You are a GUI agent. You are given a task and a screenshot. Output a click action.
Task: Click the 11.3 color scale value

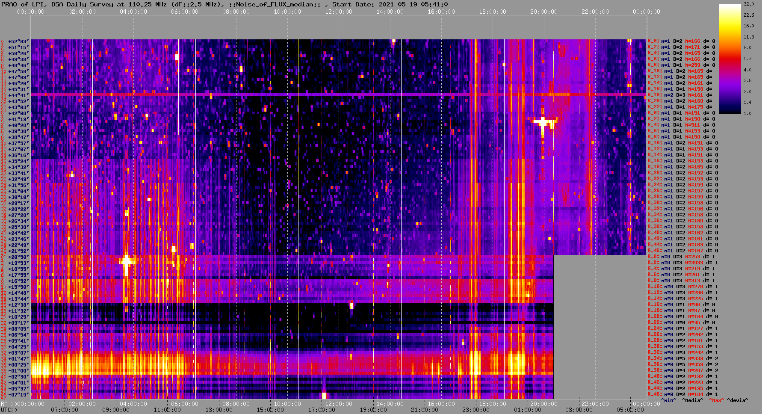pyautogui.click(x=749, y=37)
